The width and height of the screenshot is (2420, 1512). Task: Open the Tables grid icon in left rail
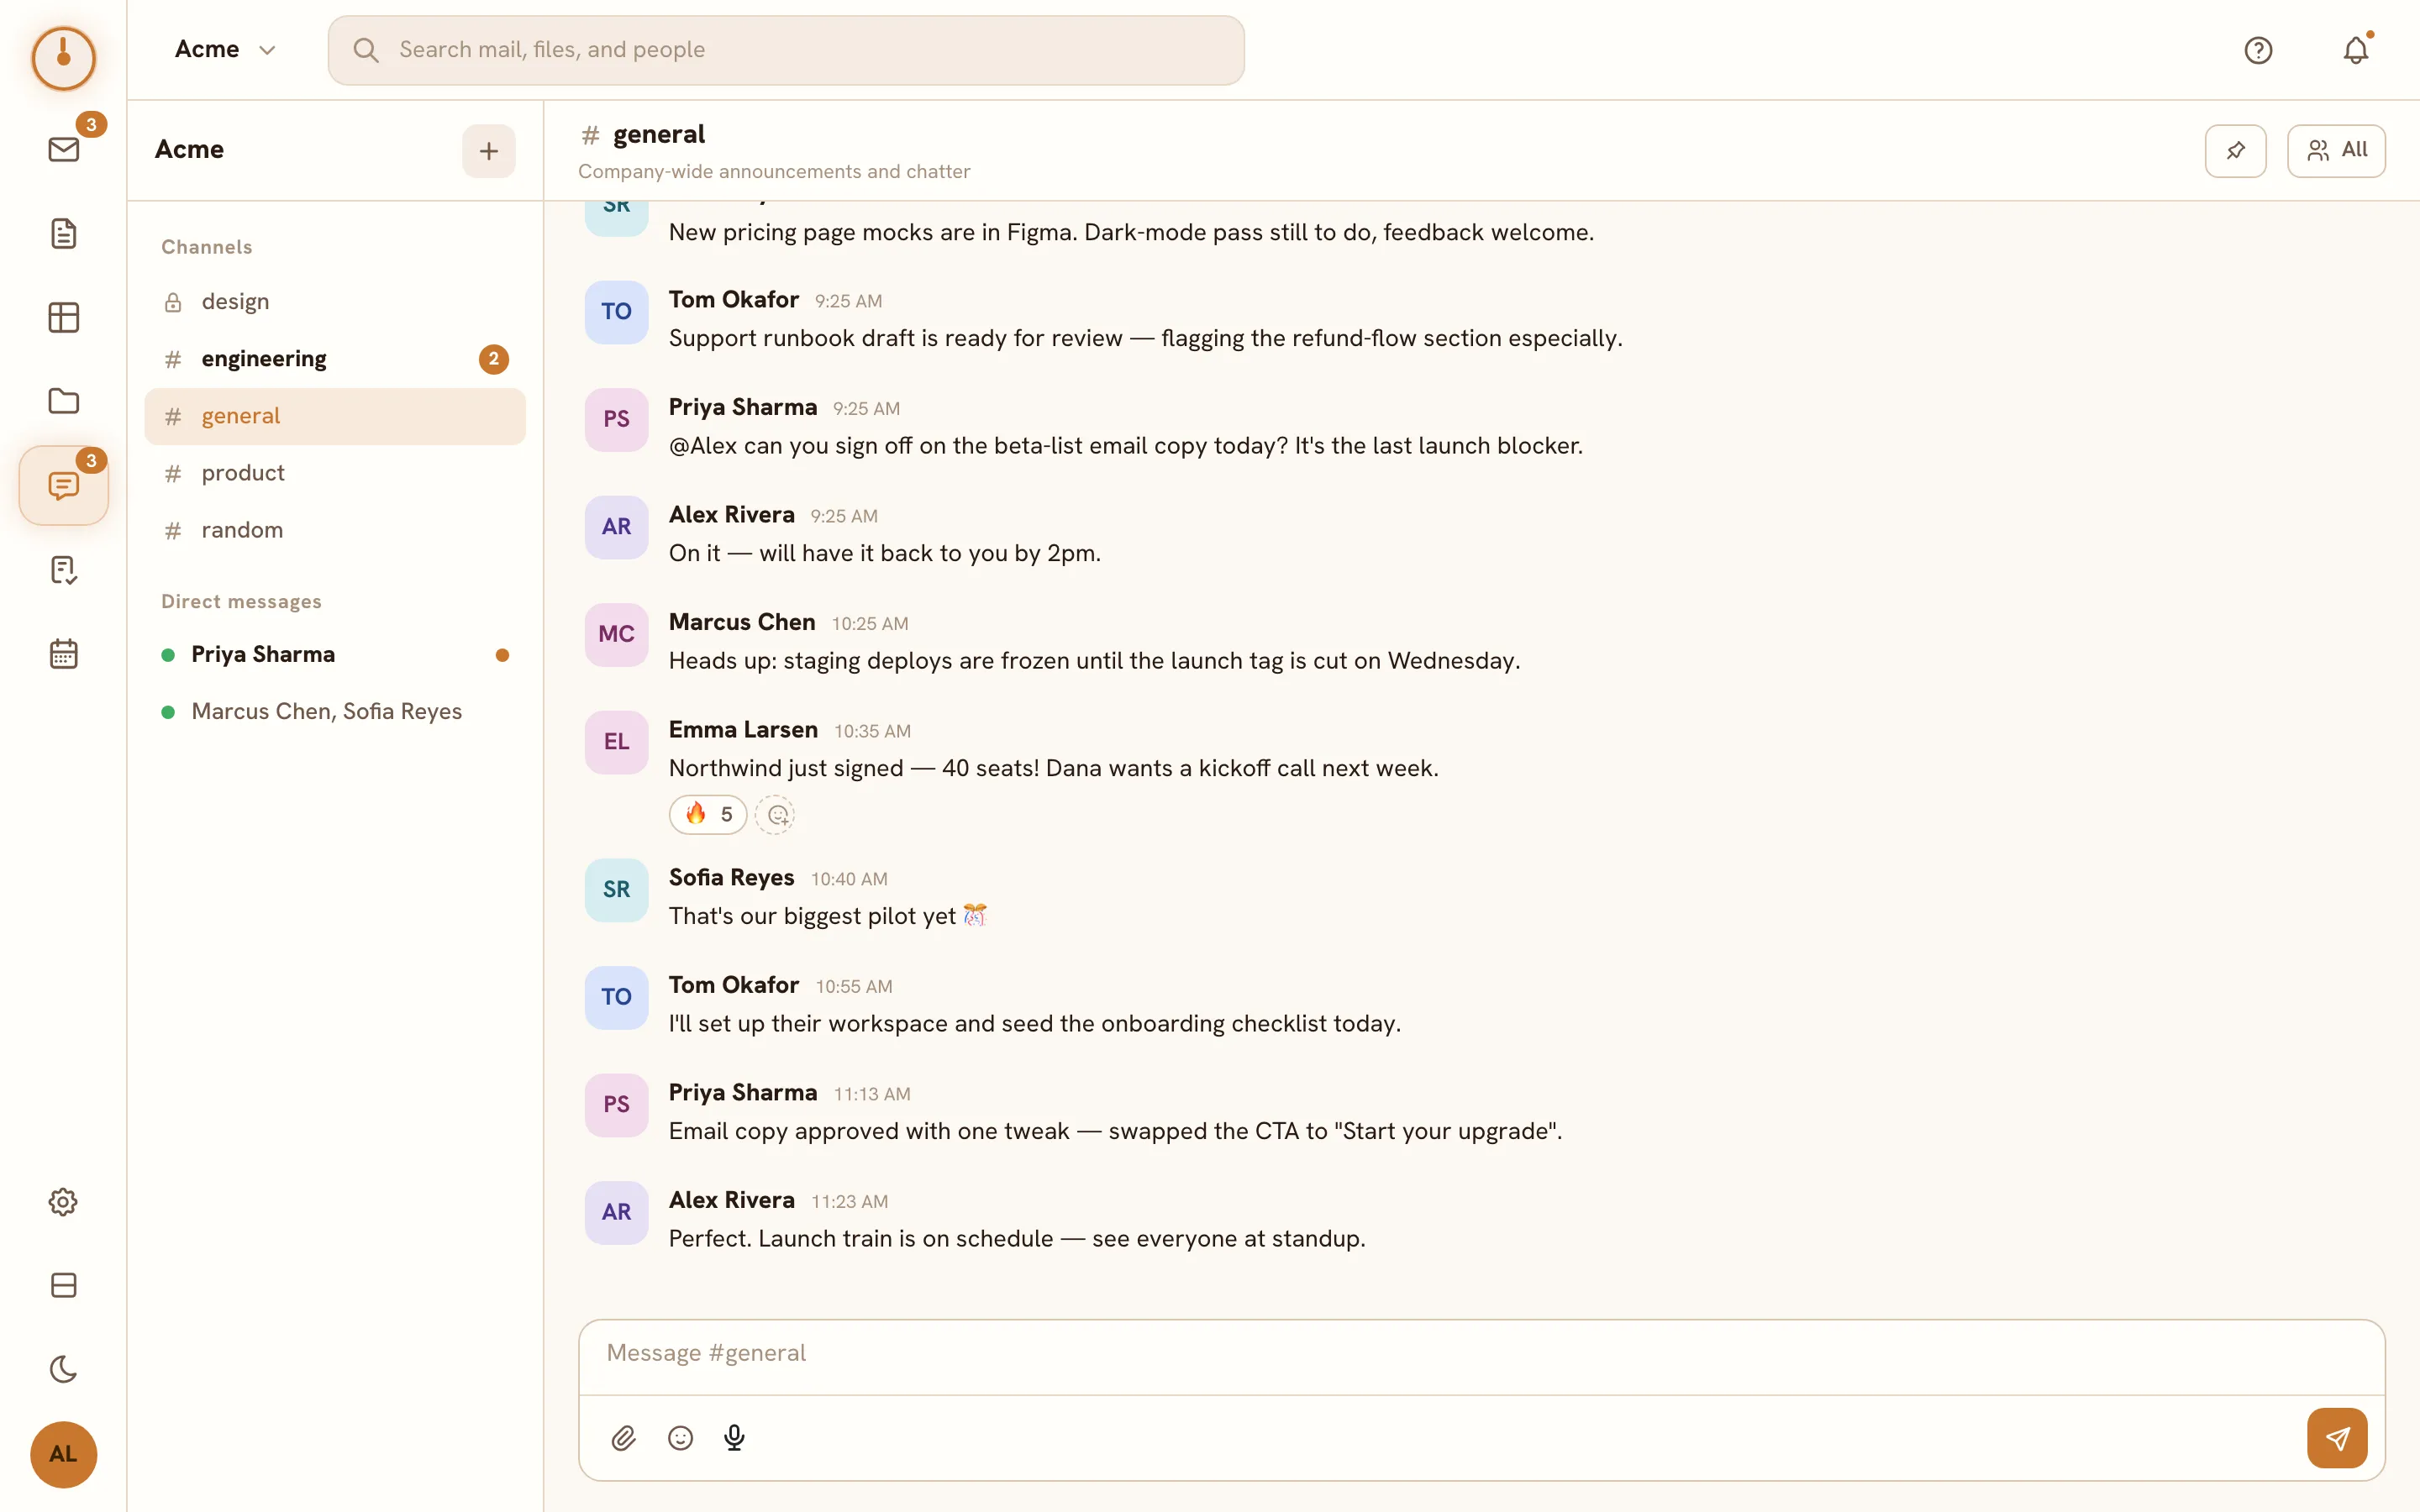[63, 318]
